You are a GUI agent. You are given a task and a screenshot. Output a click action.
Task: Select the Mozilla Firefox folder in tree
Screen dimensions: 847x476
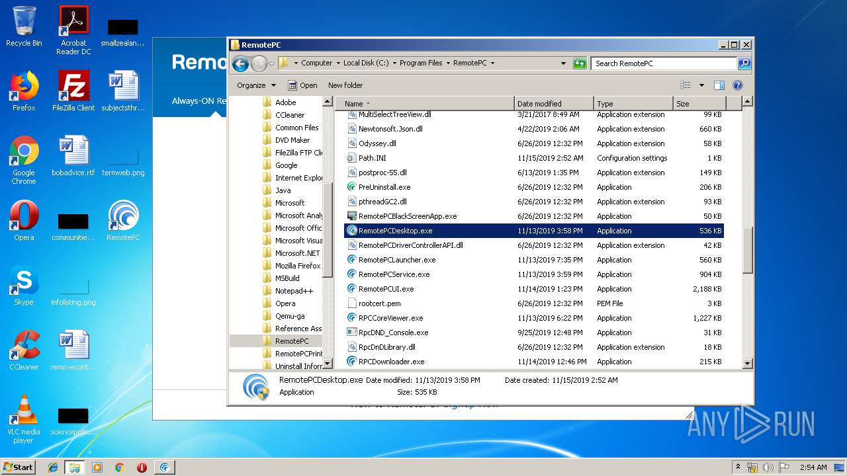(298, 266)
